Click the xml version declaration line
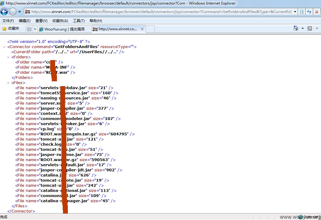Image resolution: width=321 pixels, height=220 pixels. click(x=49, y=41)
